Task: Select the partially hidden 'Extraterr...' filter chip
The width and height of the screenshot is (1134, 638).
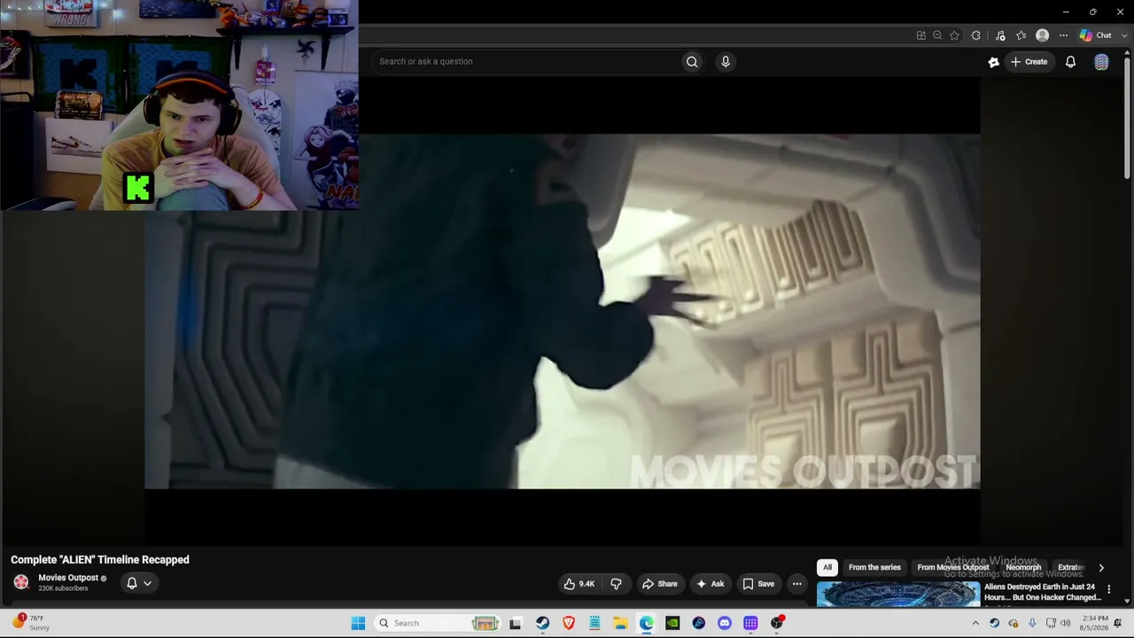Action: (x=1071, y=567)
